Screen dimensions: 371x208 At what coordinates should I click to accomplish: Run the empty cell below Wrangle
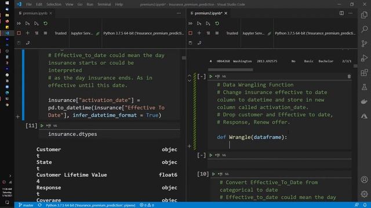tap(210, 155)
